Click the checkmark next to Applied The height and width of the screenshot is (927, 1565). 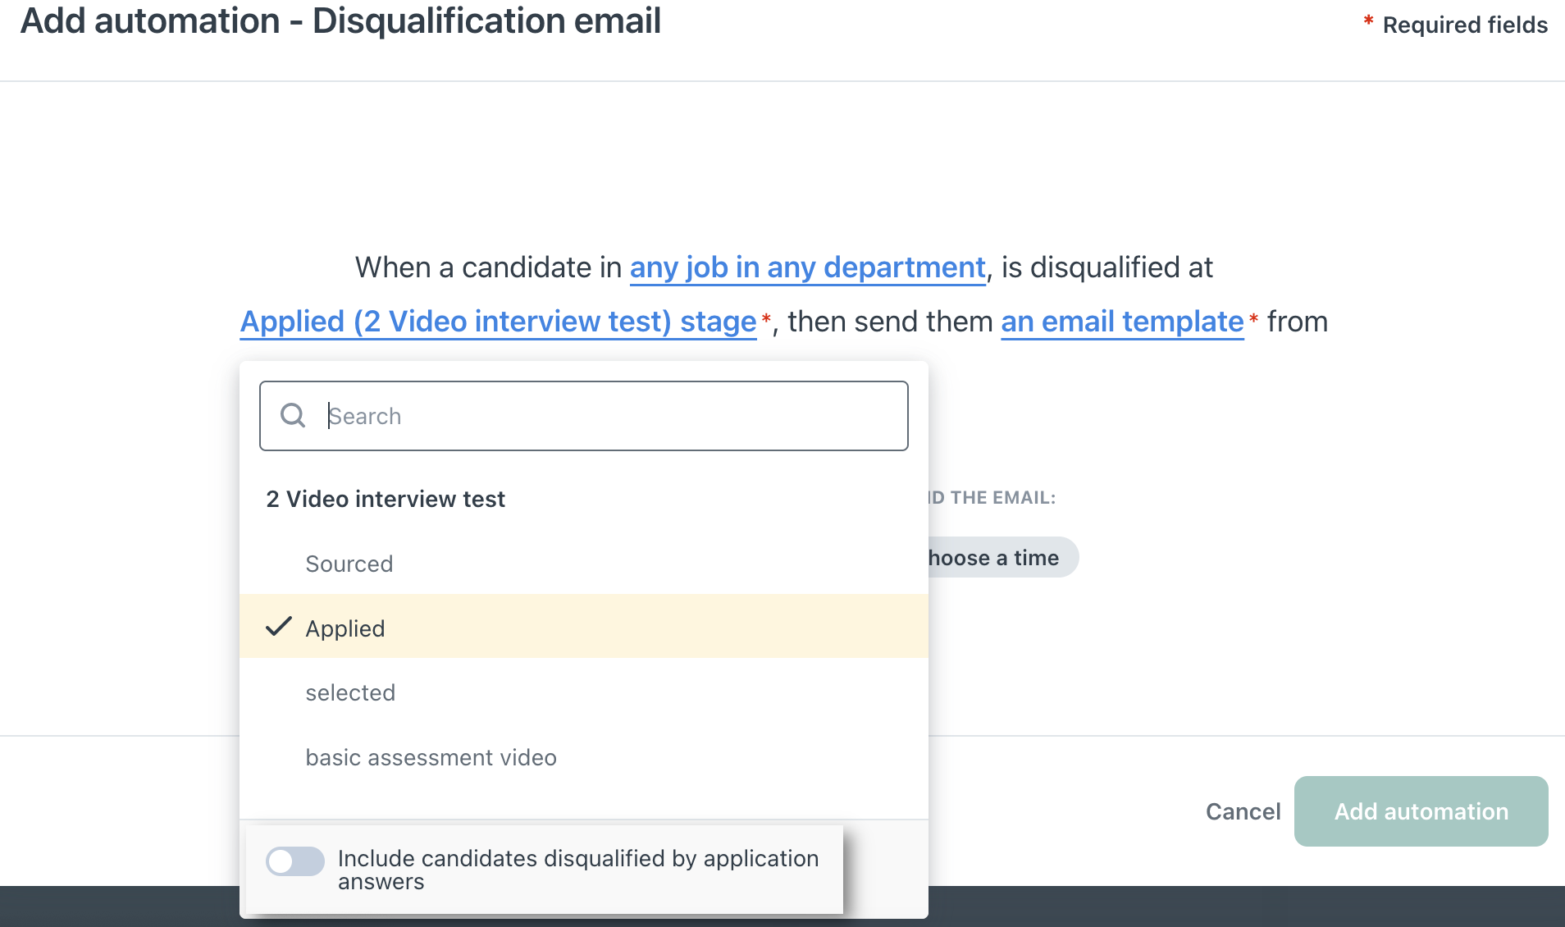279,627
